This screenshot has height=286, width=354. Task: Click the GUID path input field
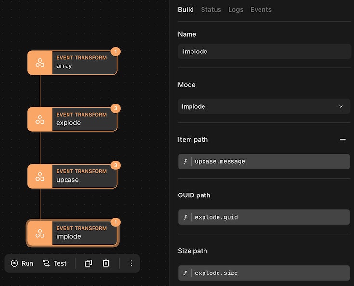(270, 218)
